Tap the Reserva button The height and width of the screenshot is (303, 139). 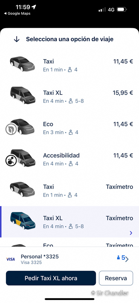point(116,278)
